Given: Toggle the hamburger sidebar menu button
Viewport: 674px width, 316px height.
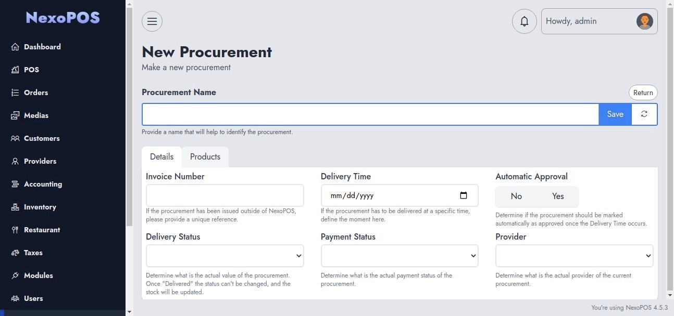Looking at the screenshot, I should pos(152,21).
